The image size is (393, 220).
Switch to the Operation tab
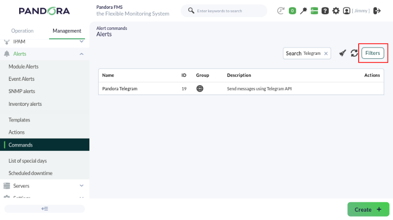22,31
